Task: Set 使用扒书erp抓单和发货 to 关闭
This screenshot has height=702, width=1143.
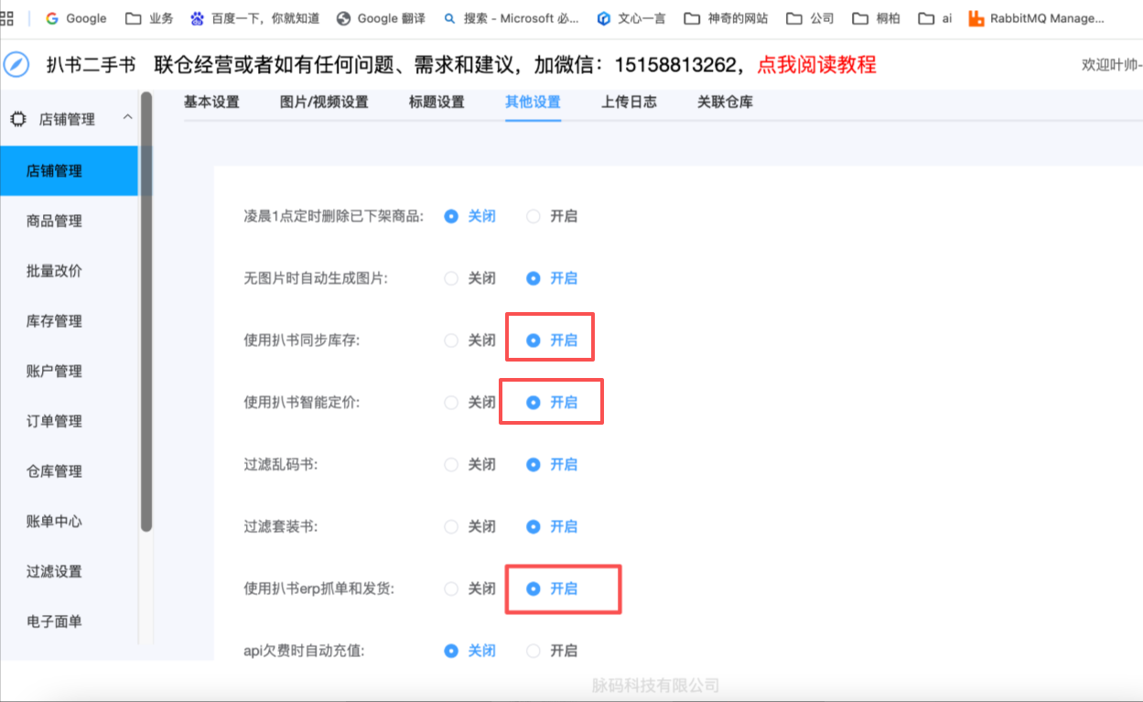Action: tap(469, 589)
